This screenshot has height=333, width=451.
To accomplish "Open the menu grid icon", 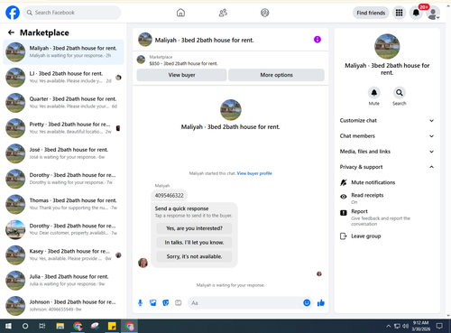I will click(x=399, y=13).
